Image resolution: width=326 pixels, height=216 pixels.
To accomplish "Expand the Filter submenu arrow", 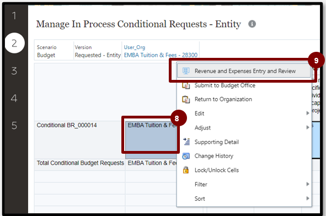I will tap(308, 184).
